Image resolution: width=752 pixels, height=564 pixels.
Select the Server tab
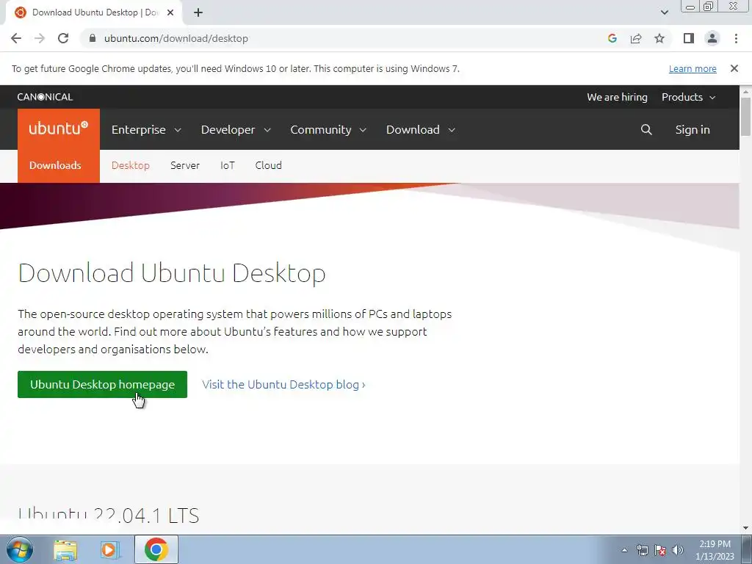click(184, 165)
